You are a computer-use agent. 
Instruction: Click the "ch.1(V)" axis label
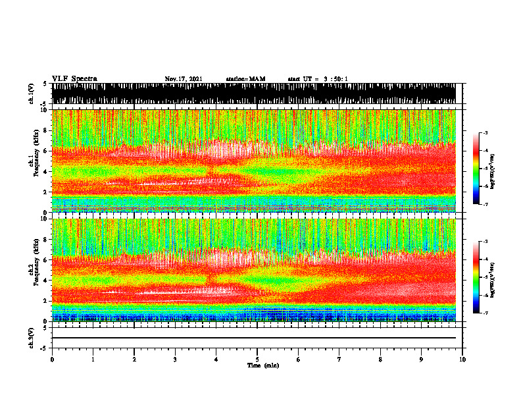(x=31, y=94)
